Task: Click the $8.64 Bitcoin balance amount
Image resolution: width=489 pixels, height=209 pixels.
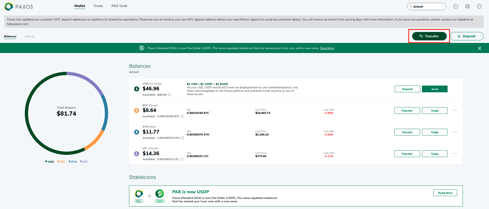Action: pos(149,110)
